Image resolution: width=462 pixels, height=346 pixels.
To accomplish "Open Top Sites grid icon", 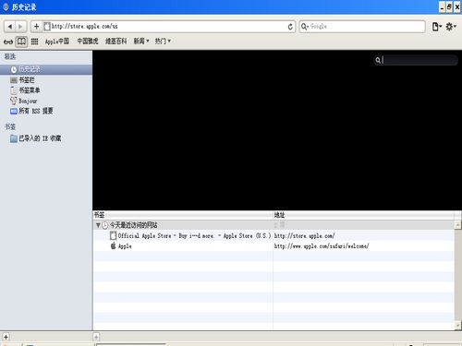I will pos(34,42).
